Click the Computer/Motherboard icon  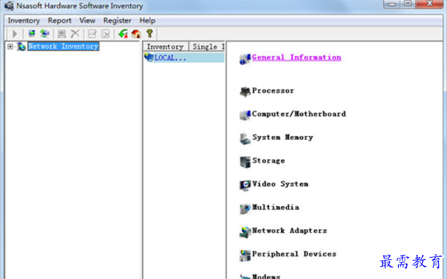click(245, 115)
